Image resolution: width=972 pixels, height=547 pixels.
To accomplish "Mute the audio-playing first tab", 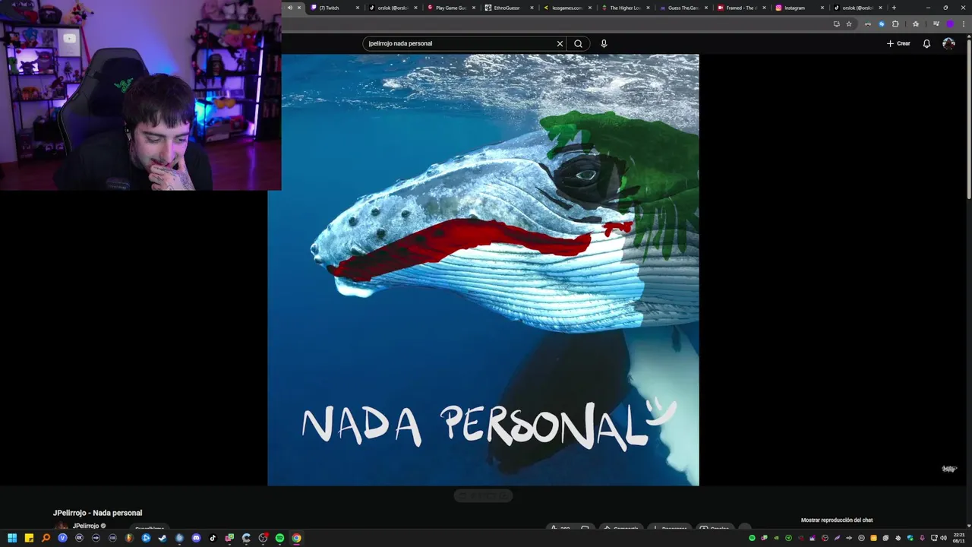I will coord(289,8).
